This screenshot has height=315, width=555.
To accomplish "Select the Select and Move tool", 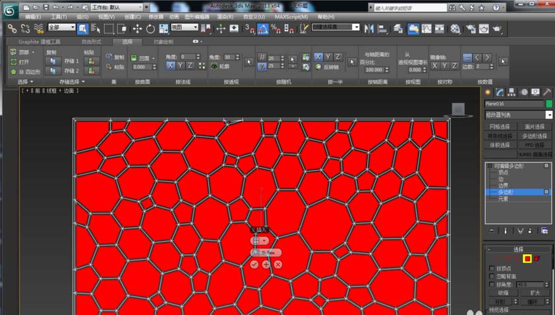I will click(x=137, y=29).
